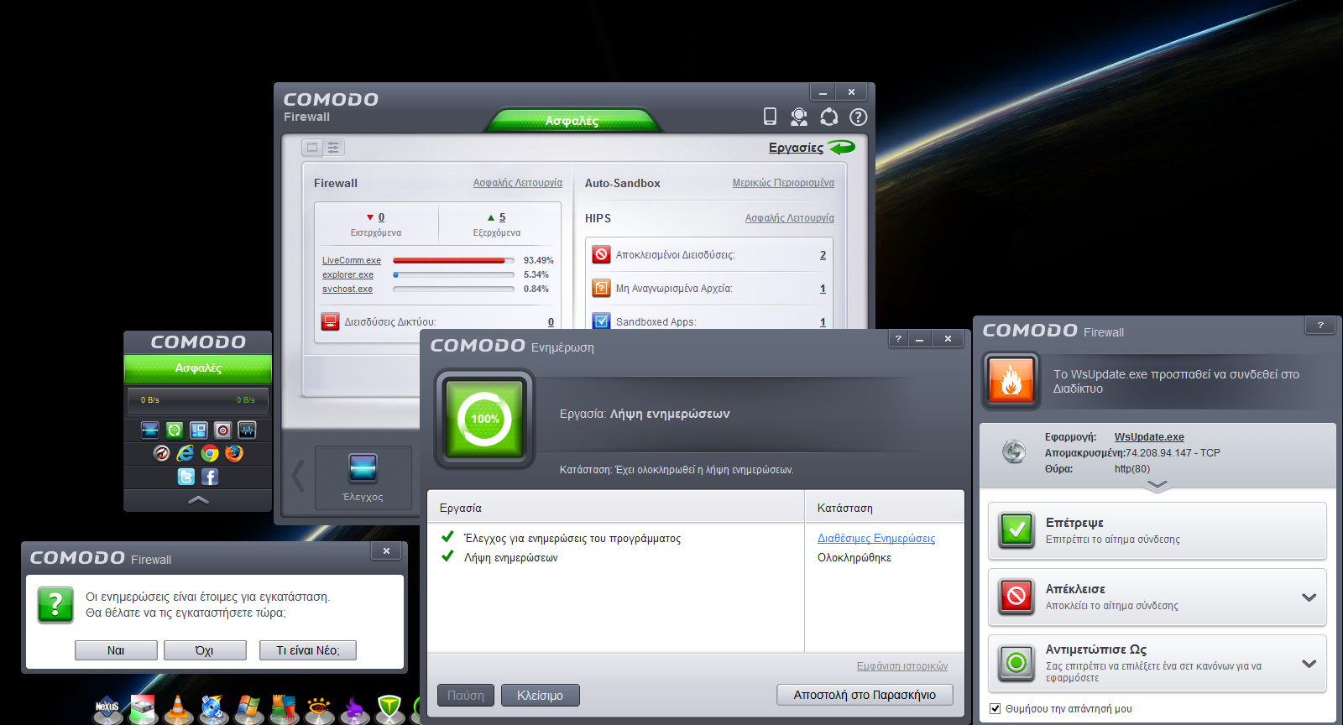
Task: Click 'Μερικώς Περιορισμένα' Auto-Sandbox link
Action: (783, 183)
